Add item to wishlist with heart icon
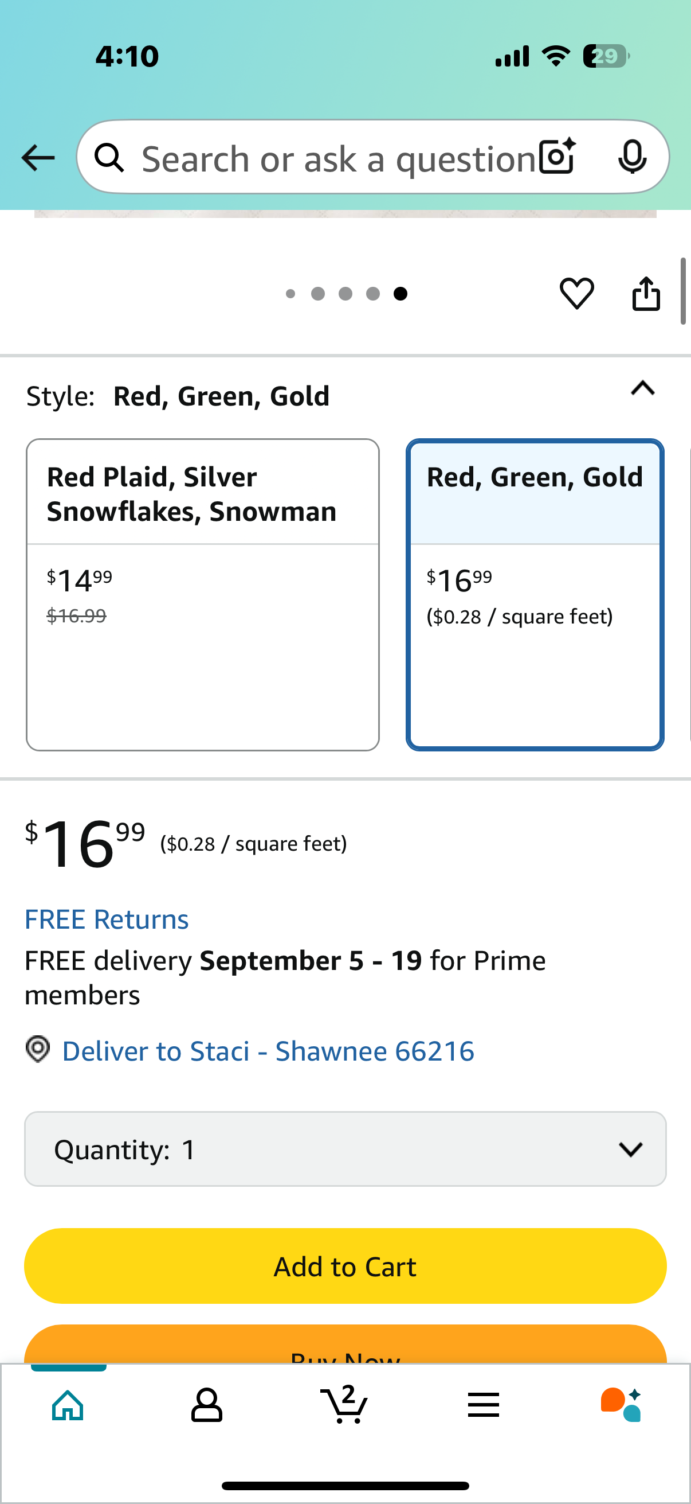The width and height of the screenshot is (691, 1504). (x=577, y=293)
